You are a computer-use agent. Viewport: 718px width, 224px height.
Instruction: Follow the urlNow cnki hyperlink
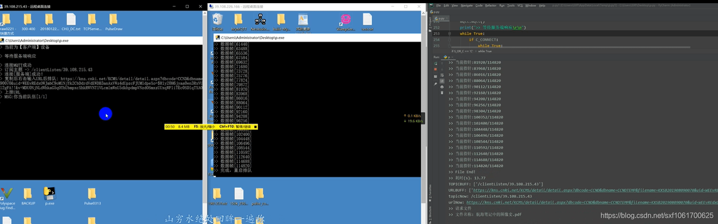click(x=592, y=202)
